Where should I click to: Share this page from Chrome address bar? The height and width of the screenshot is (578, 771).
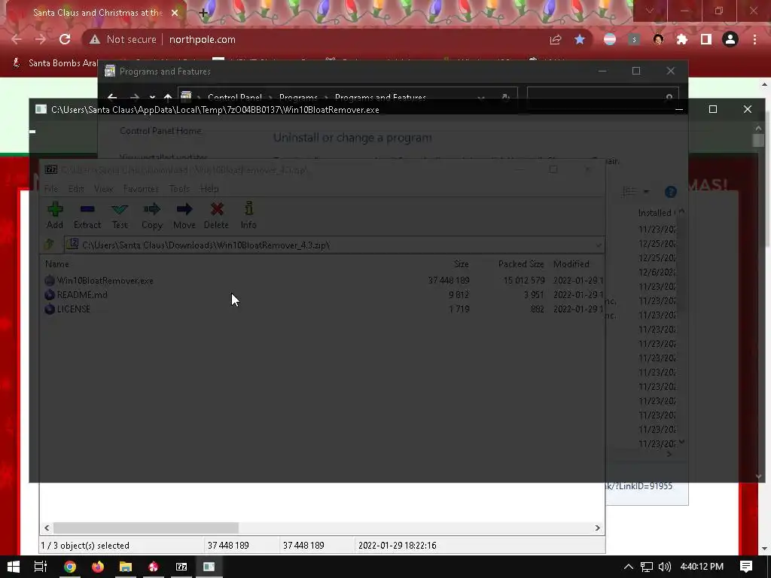coord(556,39)
